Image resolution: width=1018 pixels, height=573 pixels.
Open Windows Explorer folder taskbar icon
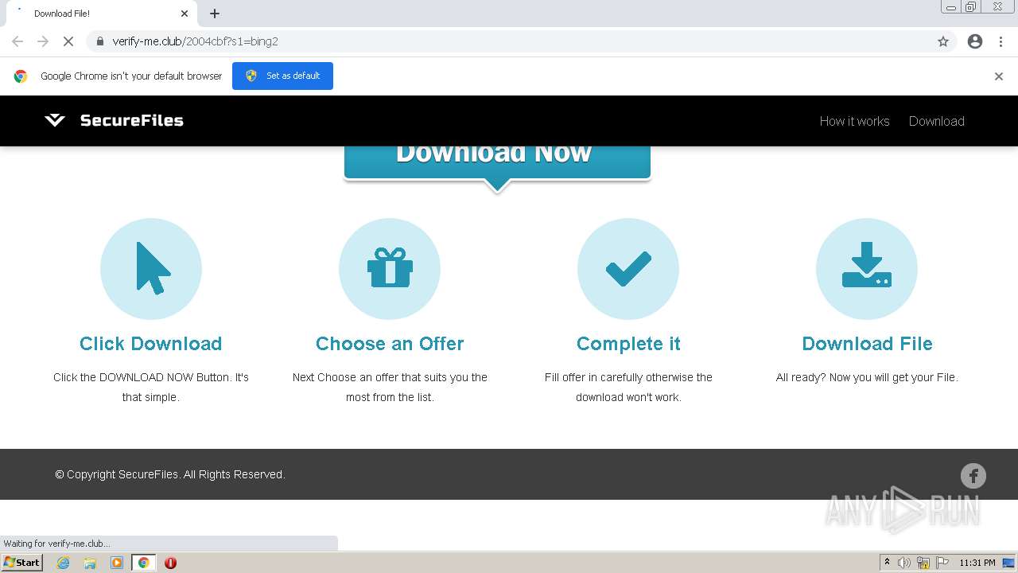(90, 563)
